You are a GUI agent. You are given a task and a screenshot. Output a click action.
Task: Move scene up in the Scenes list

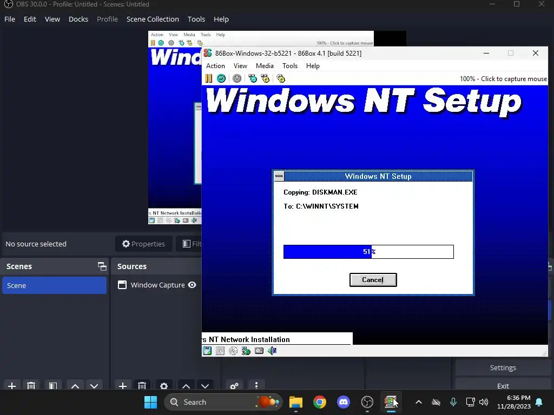pyautogui.click(x=75, y=386)
